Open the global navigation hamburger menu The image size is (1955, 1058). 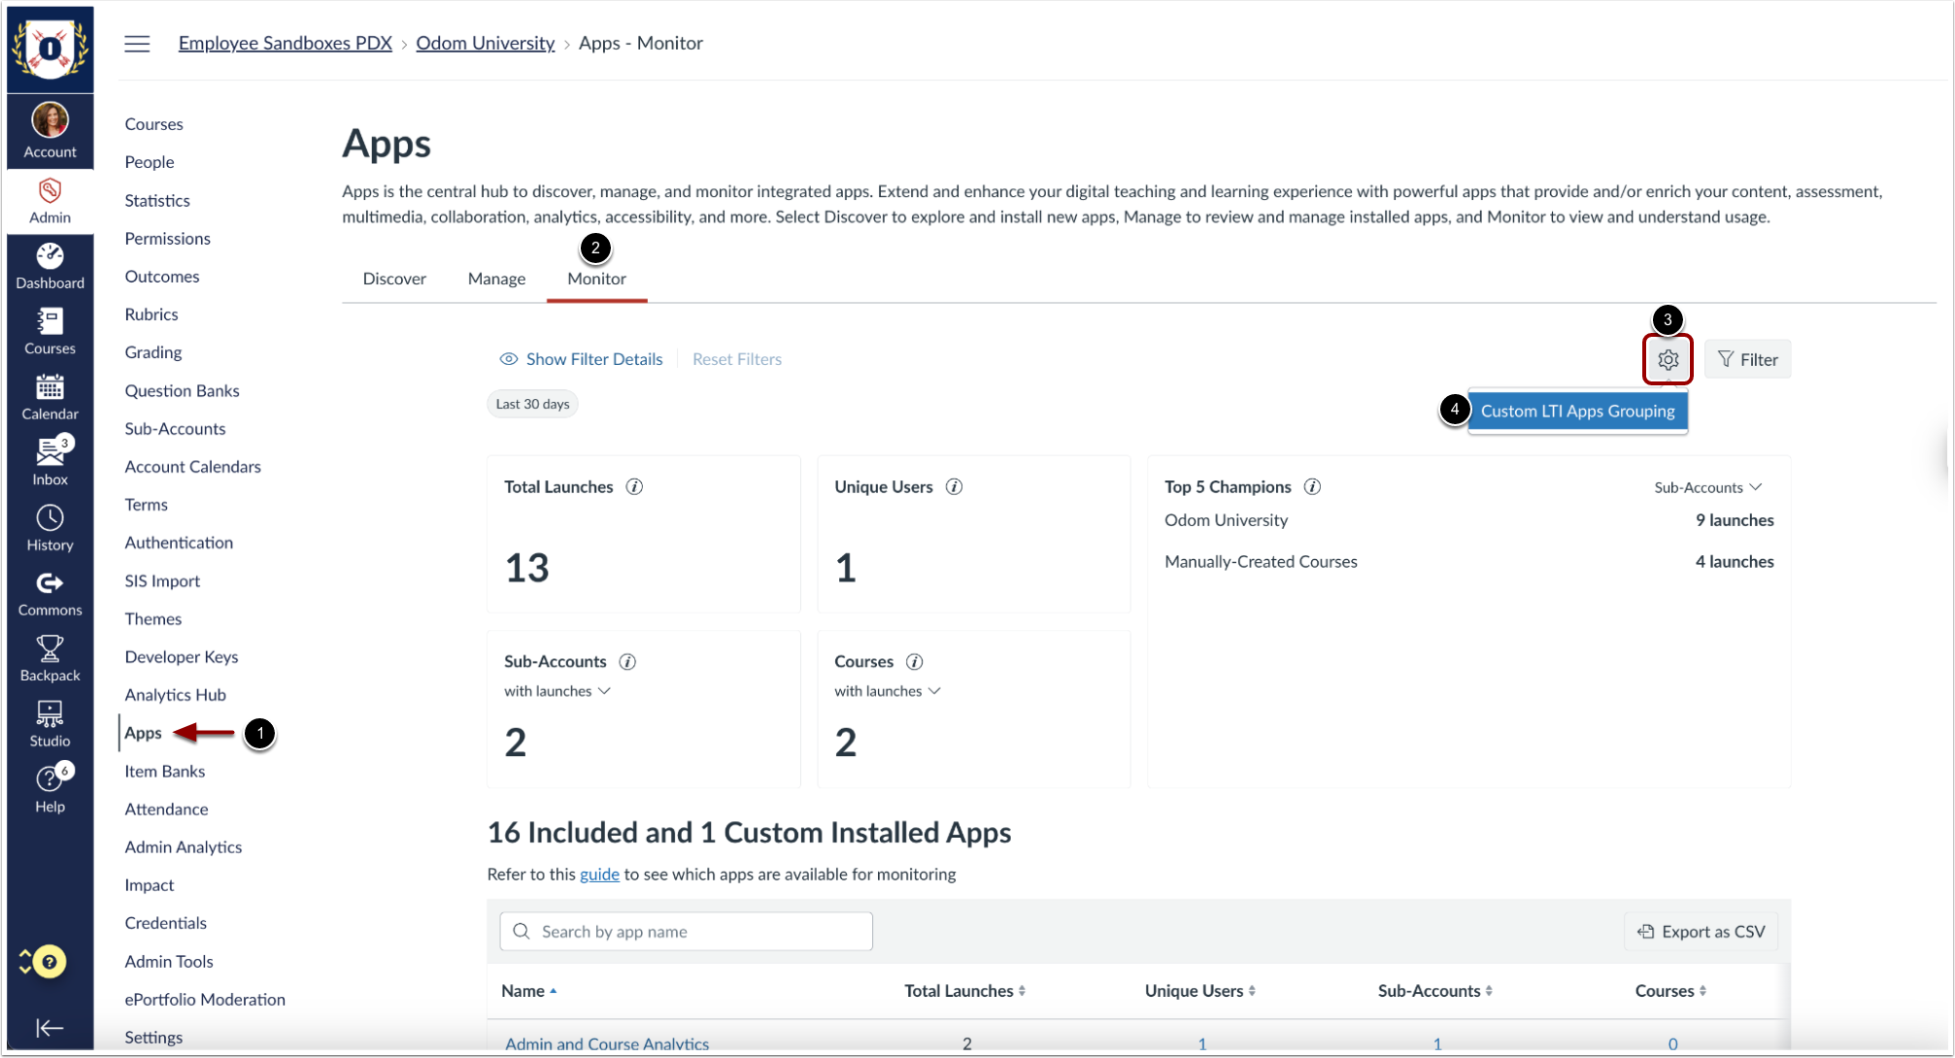137,43
